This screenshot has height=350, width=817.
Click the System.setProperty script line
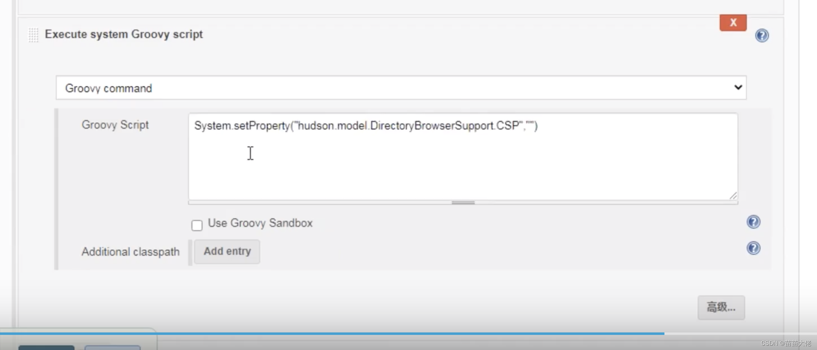click(366, 126)
